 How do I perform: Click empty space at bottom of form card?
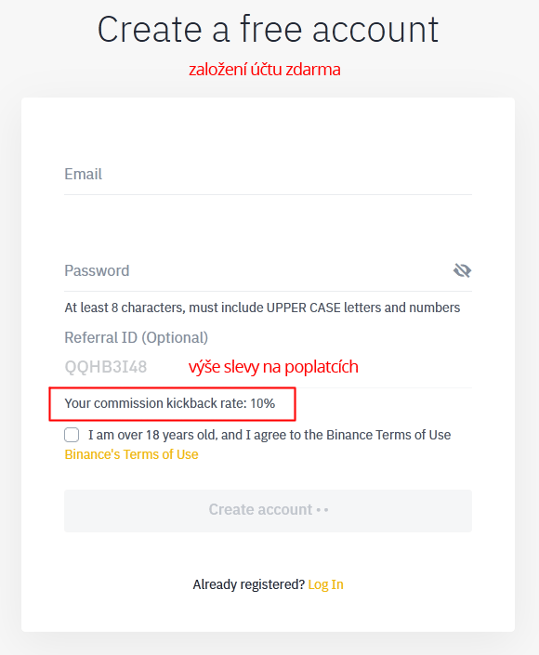tap(268, 614)
